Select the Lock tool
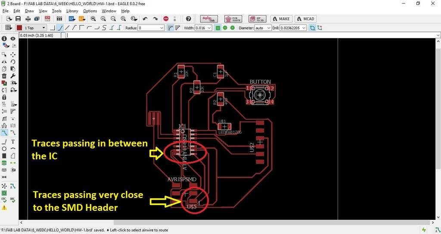441x234 pixels. tap(4, 97)
